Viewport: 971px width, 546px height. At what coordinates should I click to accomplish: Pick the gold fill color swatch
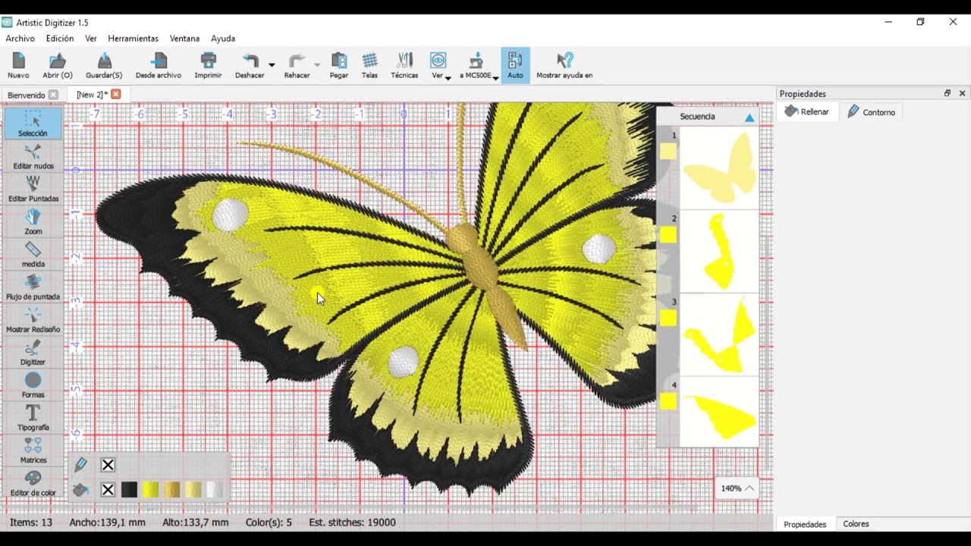click(171, 490)
